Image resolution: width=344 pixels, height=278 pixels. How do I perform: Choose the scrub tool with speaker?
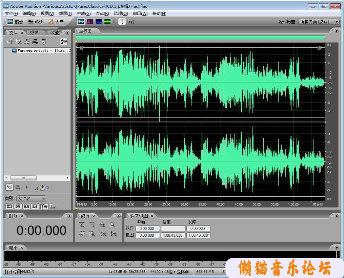point(131,21)
